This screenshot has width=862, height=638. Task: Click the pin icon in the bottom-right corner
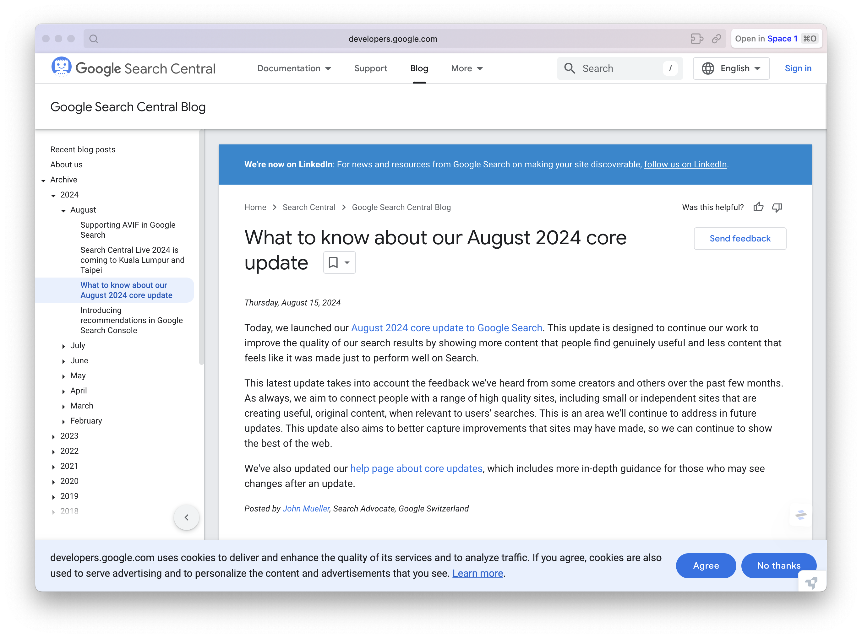(x=812, y=582)
